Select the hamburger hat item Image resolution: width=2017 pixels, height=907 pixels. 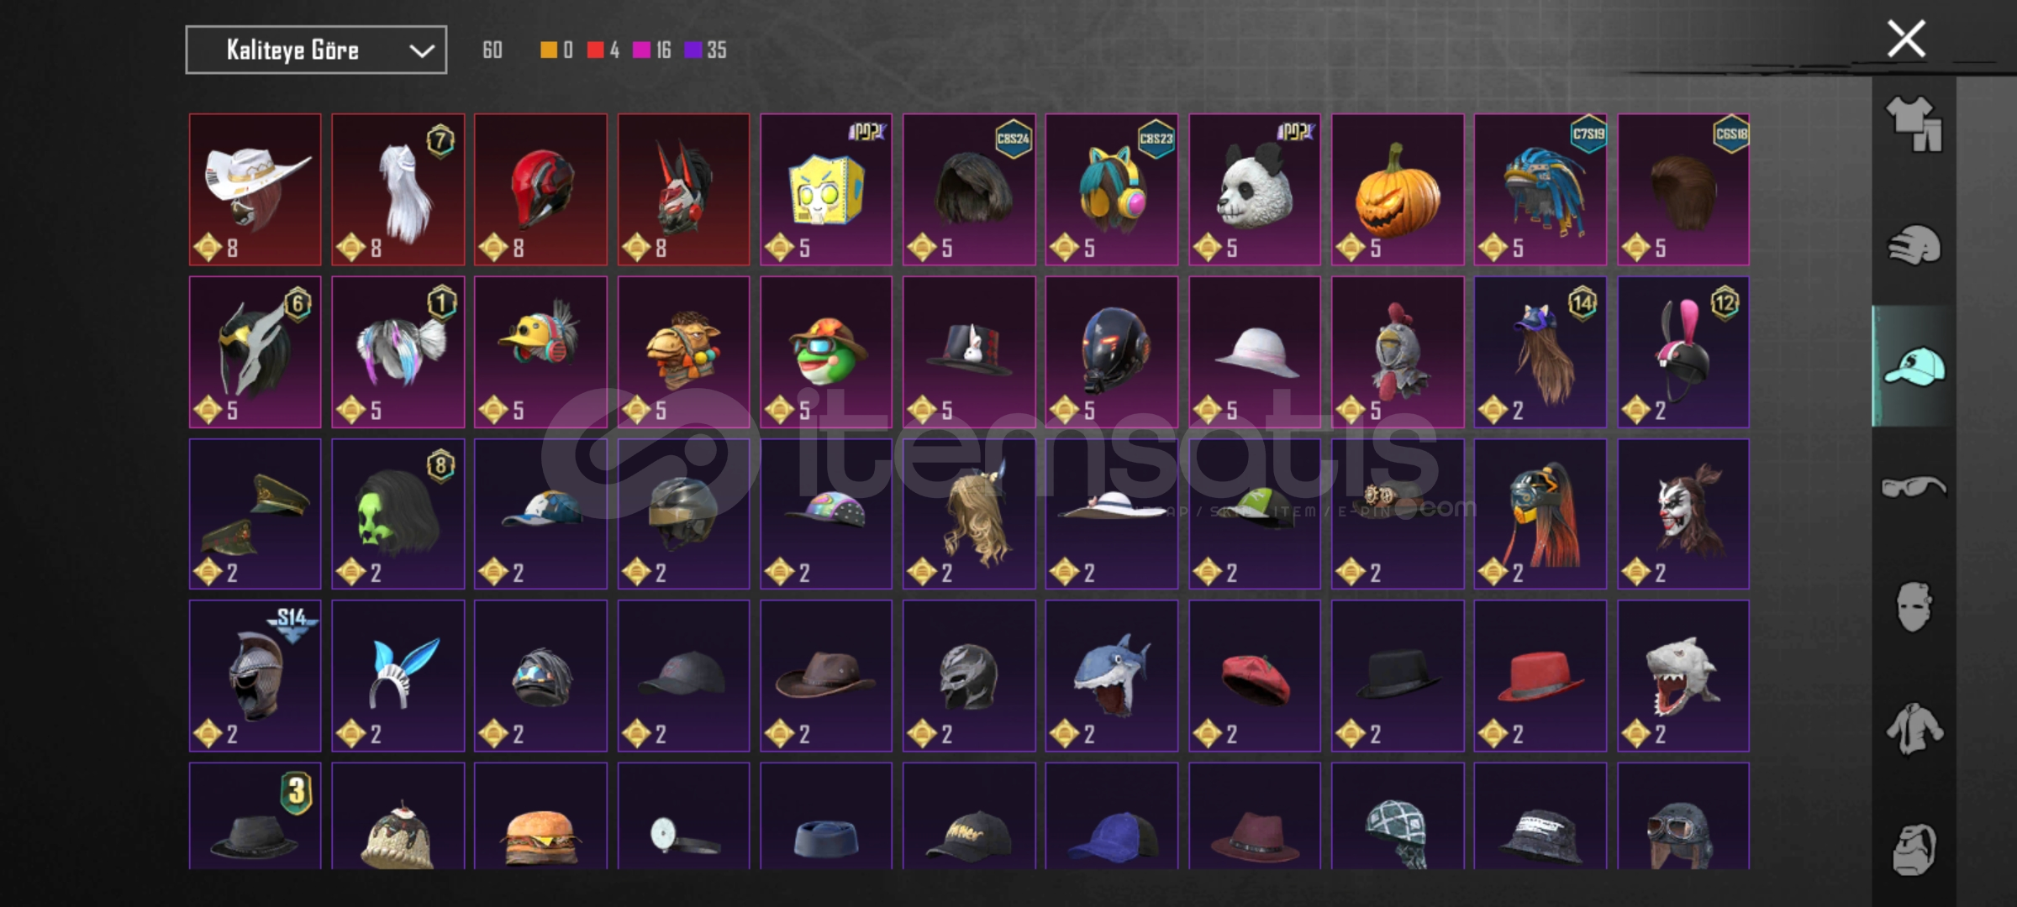[x=540, y=815]
